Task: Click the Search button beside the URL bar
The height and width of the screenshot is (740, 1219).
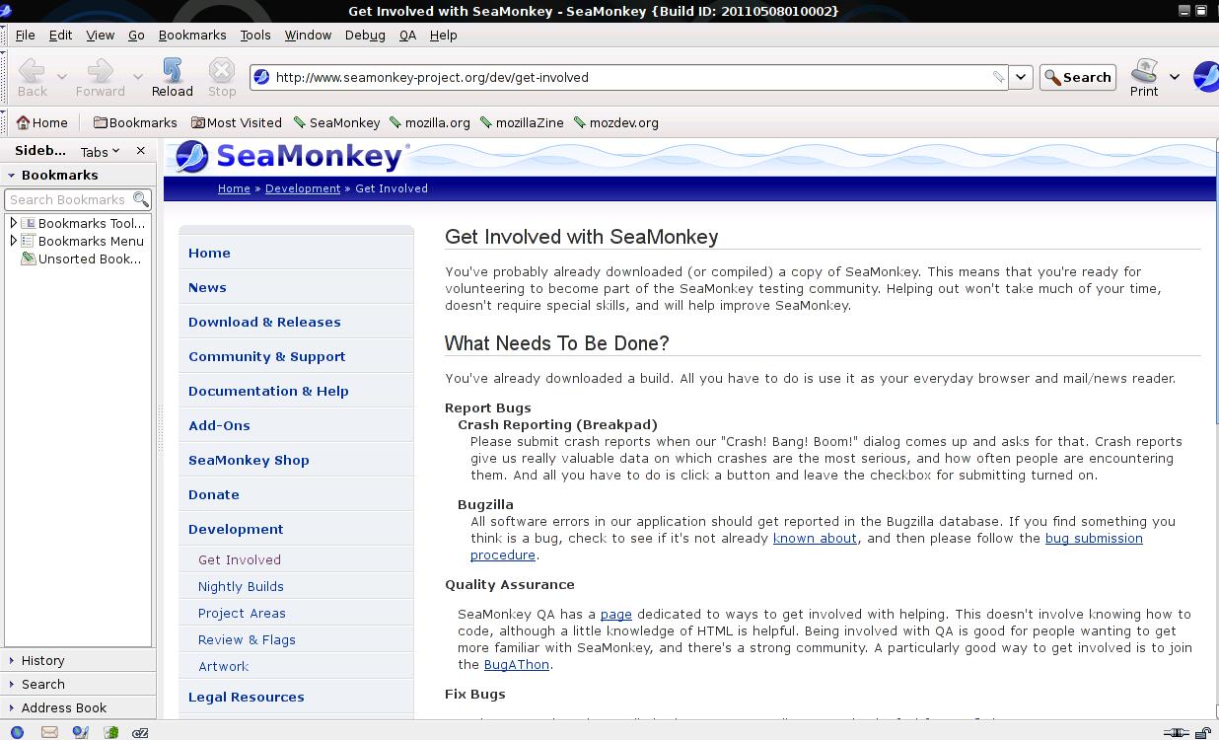Action: tap(1077, 77)
